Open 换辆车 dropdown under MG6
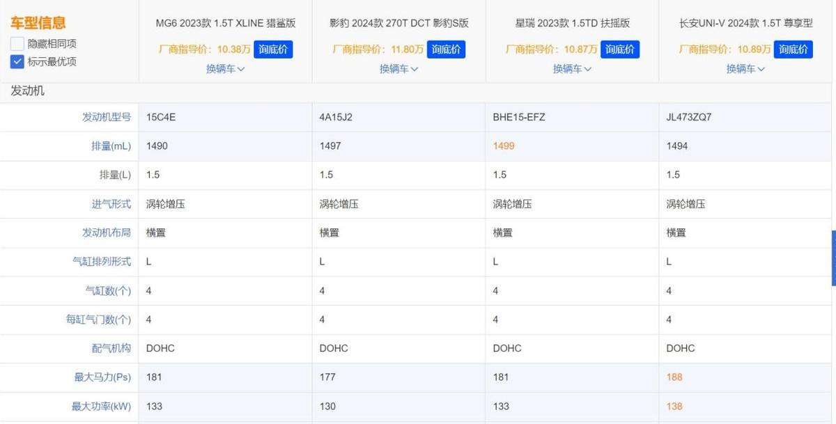836x424 pixels. [225, 69]
